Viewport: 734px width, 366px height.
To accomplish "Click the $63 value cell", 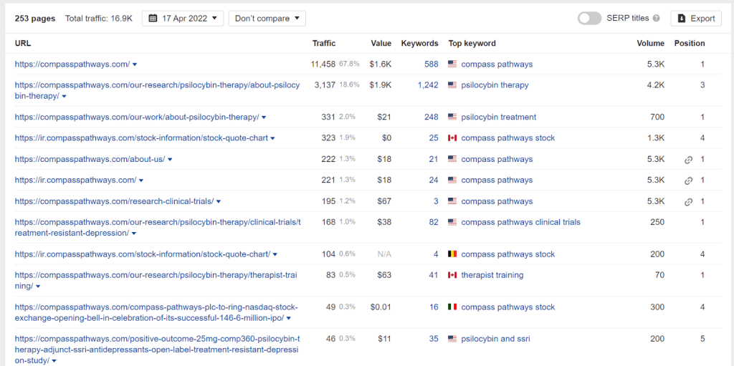I will click(x=384, y=275).
